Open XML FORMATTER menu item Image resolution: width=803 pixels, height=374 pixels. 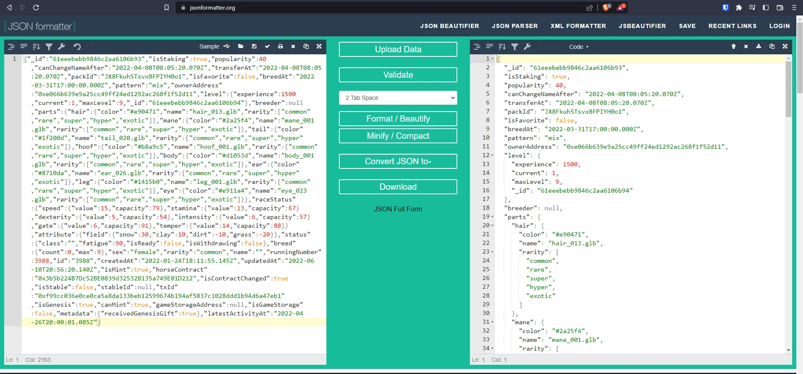(578, 26)
